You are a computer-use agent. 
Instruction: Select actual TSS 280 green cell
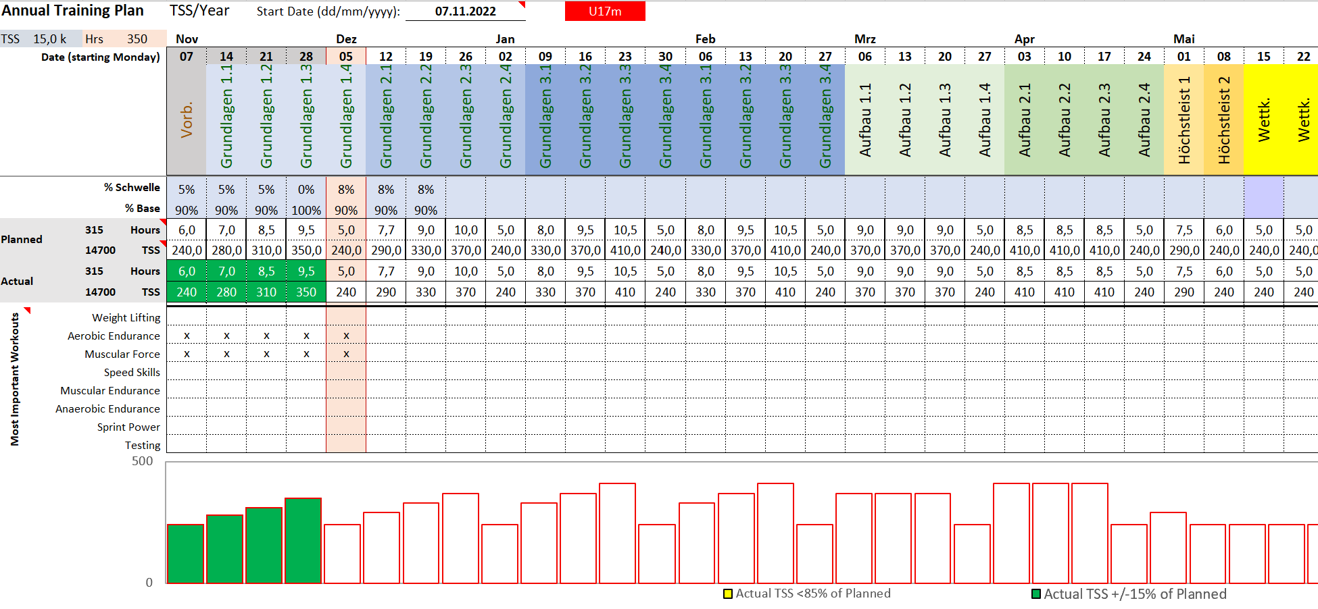click(x=226, y=292)
